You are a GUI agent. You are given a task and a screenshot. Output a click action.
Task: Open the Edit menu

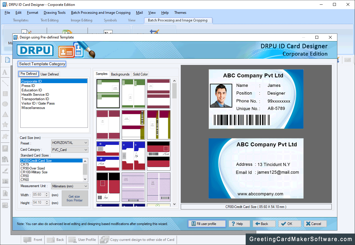[19, 13]
